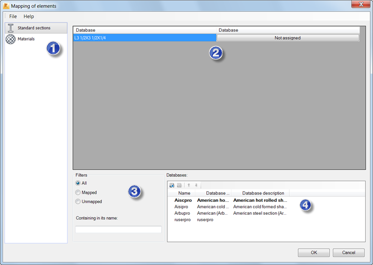Confirm with the OK button
Image resolution: width=373 pixels, height=265 pixels.
click(x=314, y=253)
